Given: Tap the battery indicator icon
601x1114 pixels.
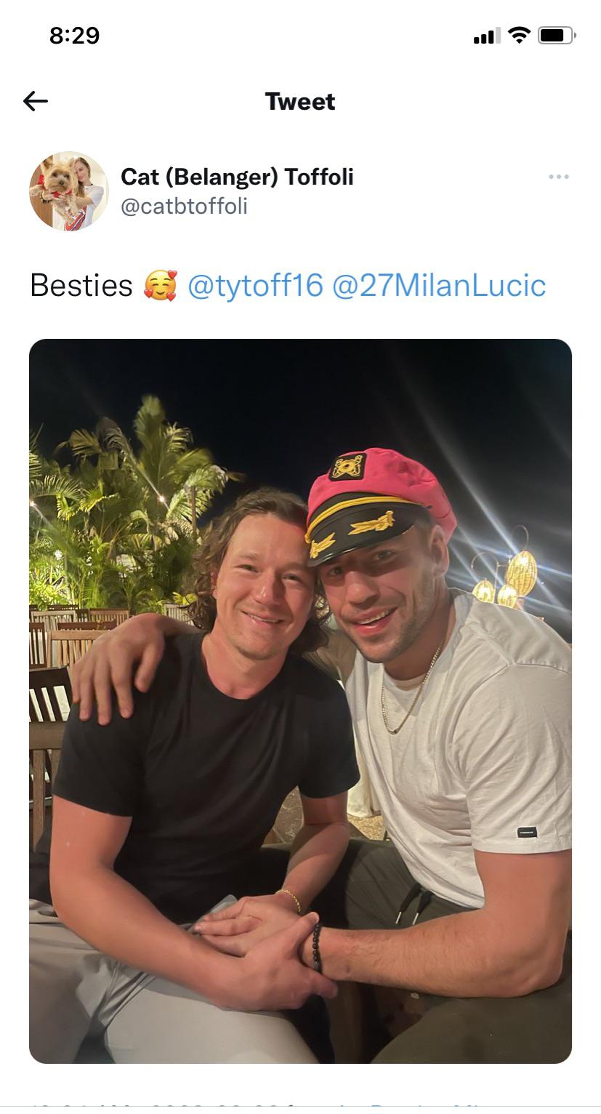Looking at the screenshot, I should click(556, 35).
